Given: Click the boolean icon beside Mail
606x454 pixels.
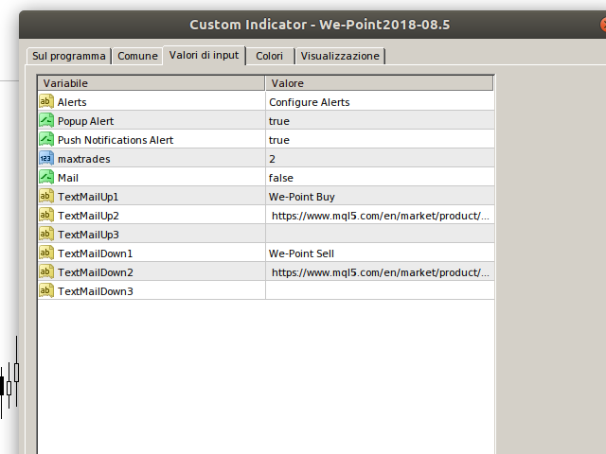Looking at the screenshot, I should click(46, 177).
